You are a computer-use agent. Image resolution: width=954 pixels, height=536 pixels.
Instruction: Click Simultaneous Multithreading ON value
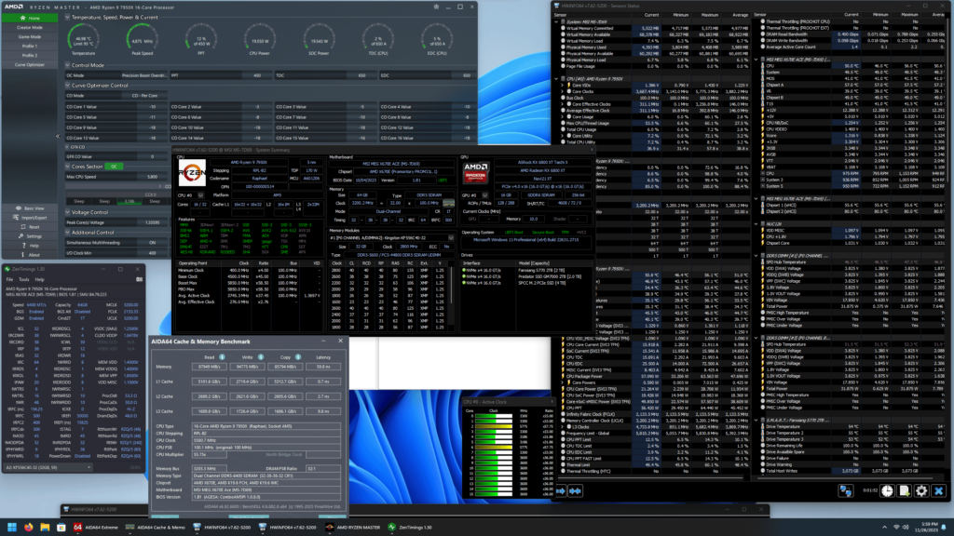(x=152, y=243)
